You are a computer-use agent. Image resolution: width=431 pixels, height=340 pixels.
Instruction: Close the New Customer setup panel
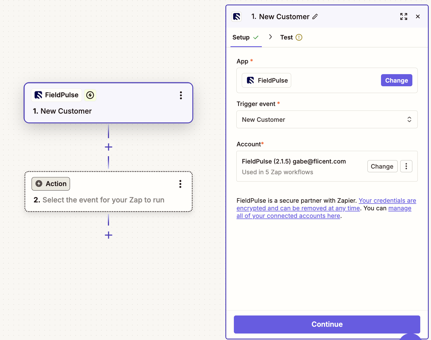(x=418, y=17)
